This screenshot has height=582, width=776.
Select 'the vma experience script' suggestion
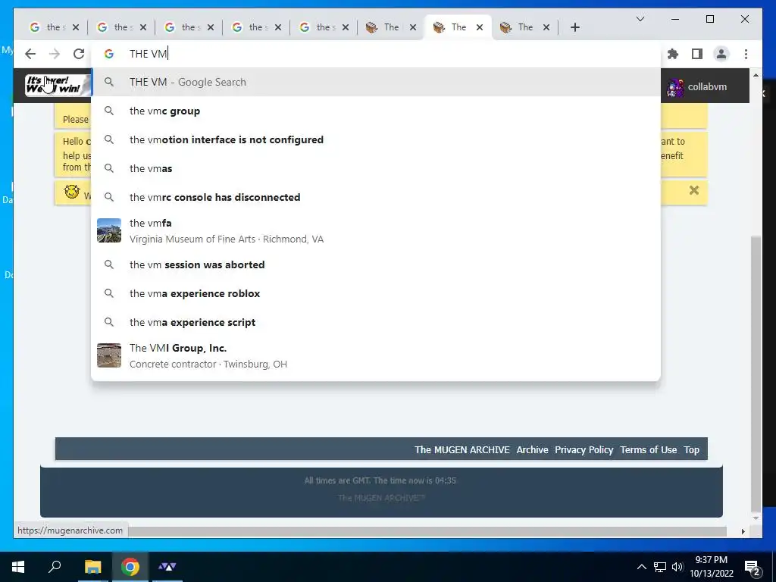376,321
